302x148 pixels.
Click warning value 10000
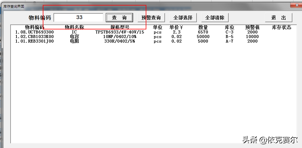(x=253, y=37)
